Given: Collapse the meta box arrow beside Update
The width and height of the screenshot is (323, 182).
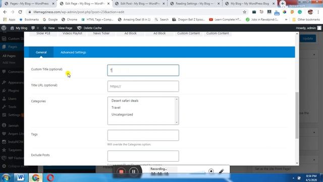Looking at the screenshot, I should pyautogui.click(x=314, y=55).
